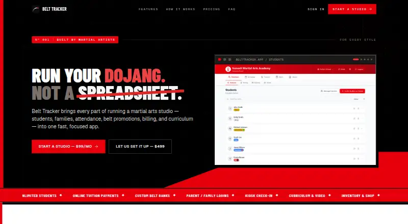This screenshot has height=224, width=408.
Task: Click Kiosk Check-In in ticker
Action: (x=259, y=195)
